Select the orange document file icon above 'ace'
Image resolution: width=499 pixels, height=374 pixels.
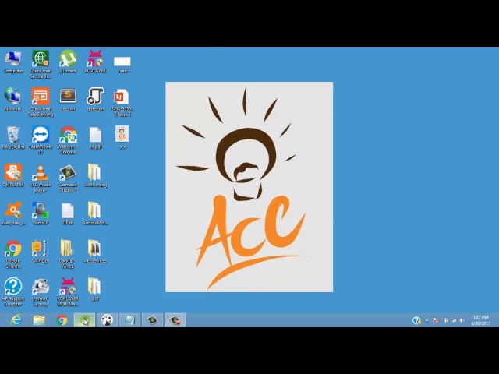coord(122,102)
